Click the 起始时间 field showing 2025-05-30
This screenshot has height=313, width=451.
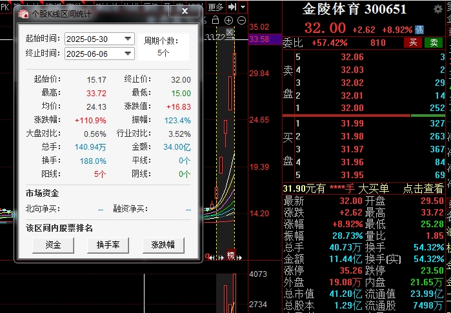click(x=99, y=39)
